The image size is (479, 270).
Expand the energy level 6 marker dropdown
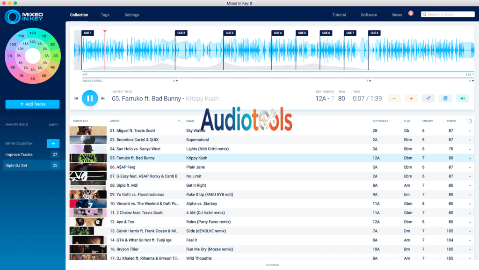coord(176,81)
